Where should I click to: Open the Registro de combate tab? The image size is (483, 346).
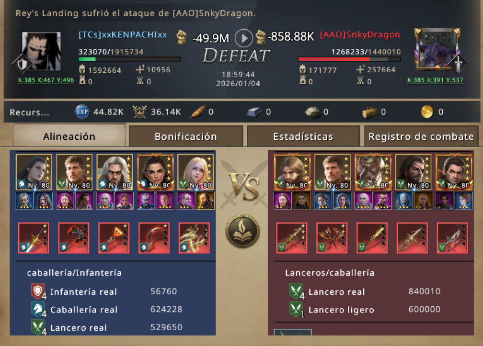tap(421, 136)
